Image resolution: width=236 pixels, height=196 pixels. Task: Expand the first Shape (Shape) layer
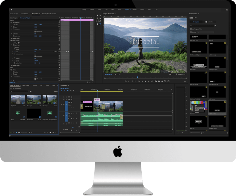[10, 38]
